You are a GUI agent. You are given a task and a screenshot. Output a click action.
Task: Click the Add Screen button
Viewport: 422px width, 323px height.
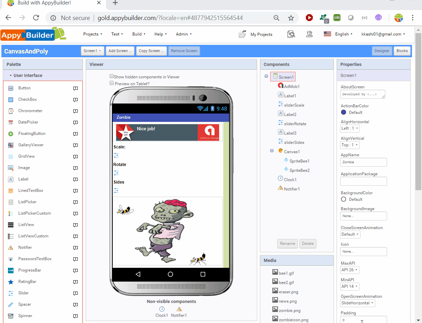[120, 51]
